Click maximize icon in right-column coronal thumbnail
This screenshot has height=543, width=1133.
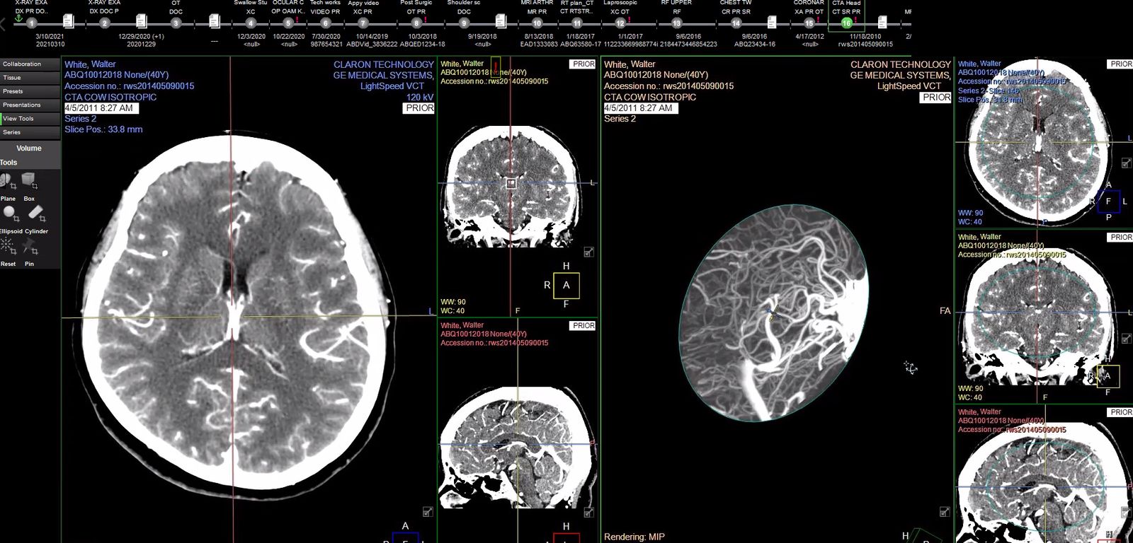point(1126,339)
